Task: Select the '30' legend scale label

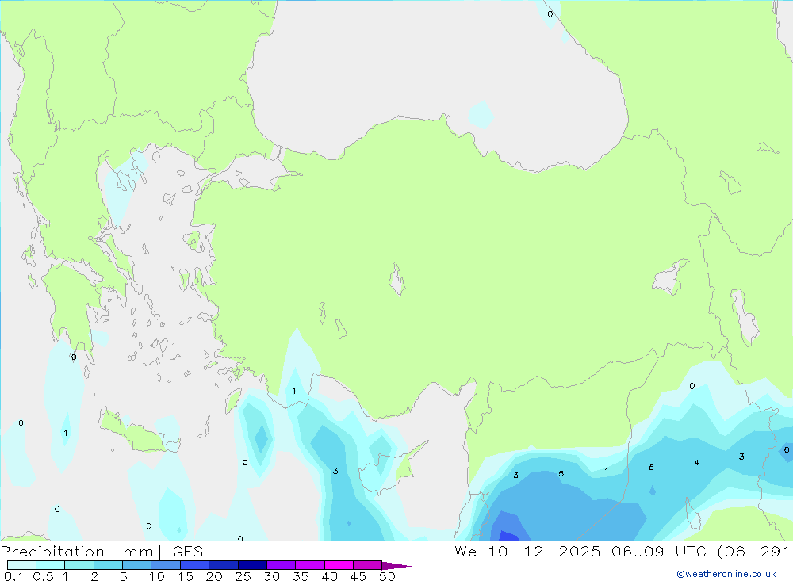Action: 272,576
